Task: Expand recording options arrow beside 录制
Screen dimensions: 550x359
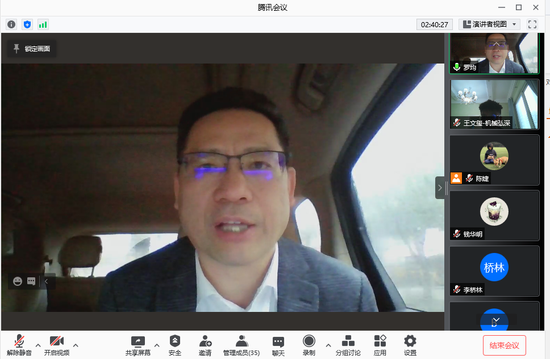Action: (x=328, y=345)
